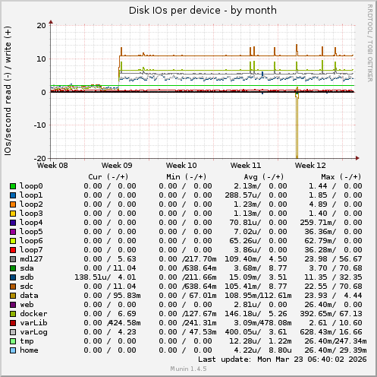The height and width of the screenshot is (377, 377).
Task: Click the sda green legend swatch
Action: tap(13, 268)
